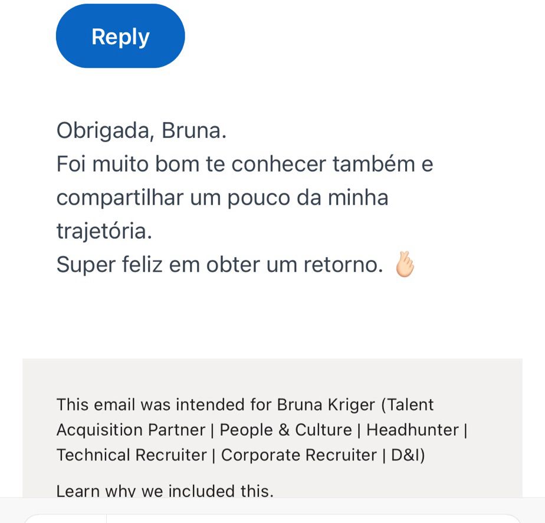Screen dimensions: 545x523
Task: Tap the blue Reply button
Action: coord(120,36)
